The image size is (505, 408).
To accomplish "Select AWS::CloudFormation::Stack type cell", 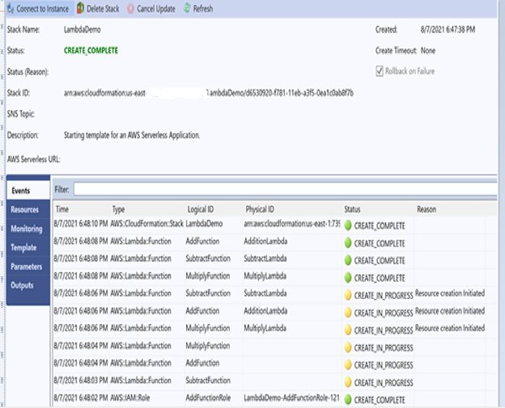I will point(146,224).
